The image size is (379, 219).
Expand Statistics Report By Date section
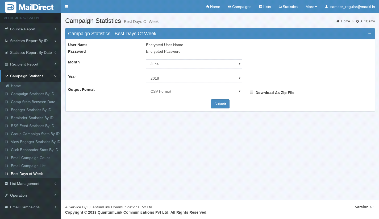31,52
